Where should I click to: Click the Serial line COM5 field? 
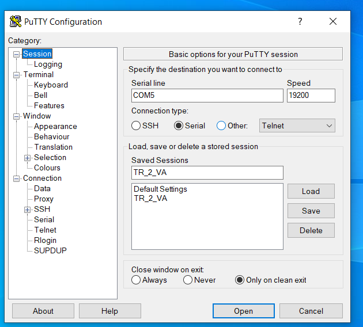pyautogui.click(x=207, y=95)
